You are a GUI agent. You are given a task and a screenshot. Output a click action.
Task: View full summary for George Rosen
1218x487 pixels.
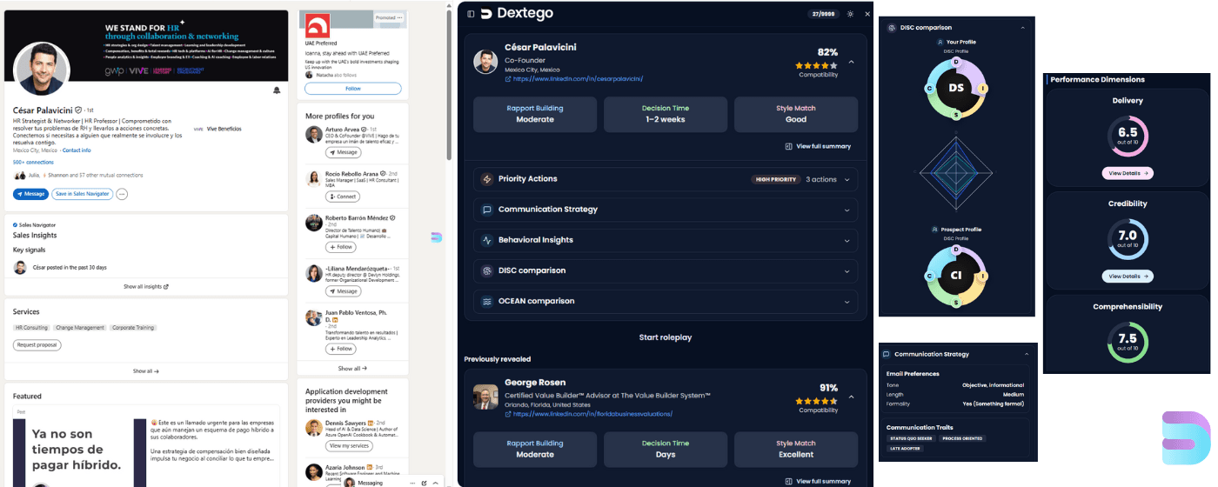pos(818,481)
